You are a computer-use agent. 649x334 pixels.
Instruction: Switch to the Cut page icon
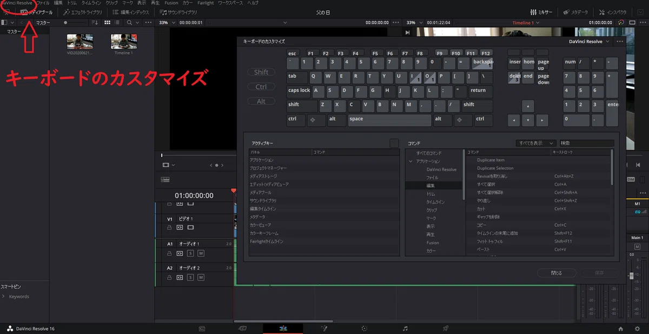click(242, 328)
